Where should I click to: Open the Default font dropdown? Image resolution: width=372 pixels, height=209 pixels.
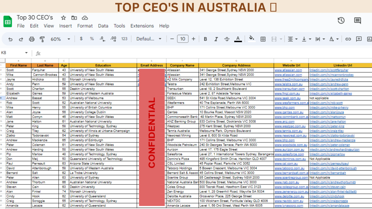149,39
